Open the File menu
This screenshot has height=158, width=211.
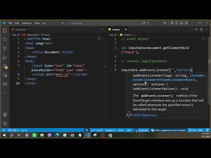pos(10,23)
